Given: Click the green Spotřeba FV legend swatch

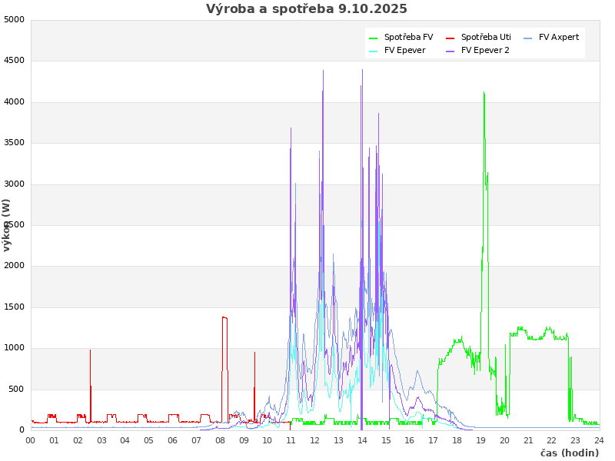Looking at the screenshot, I should 374,38.
